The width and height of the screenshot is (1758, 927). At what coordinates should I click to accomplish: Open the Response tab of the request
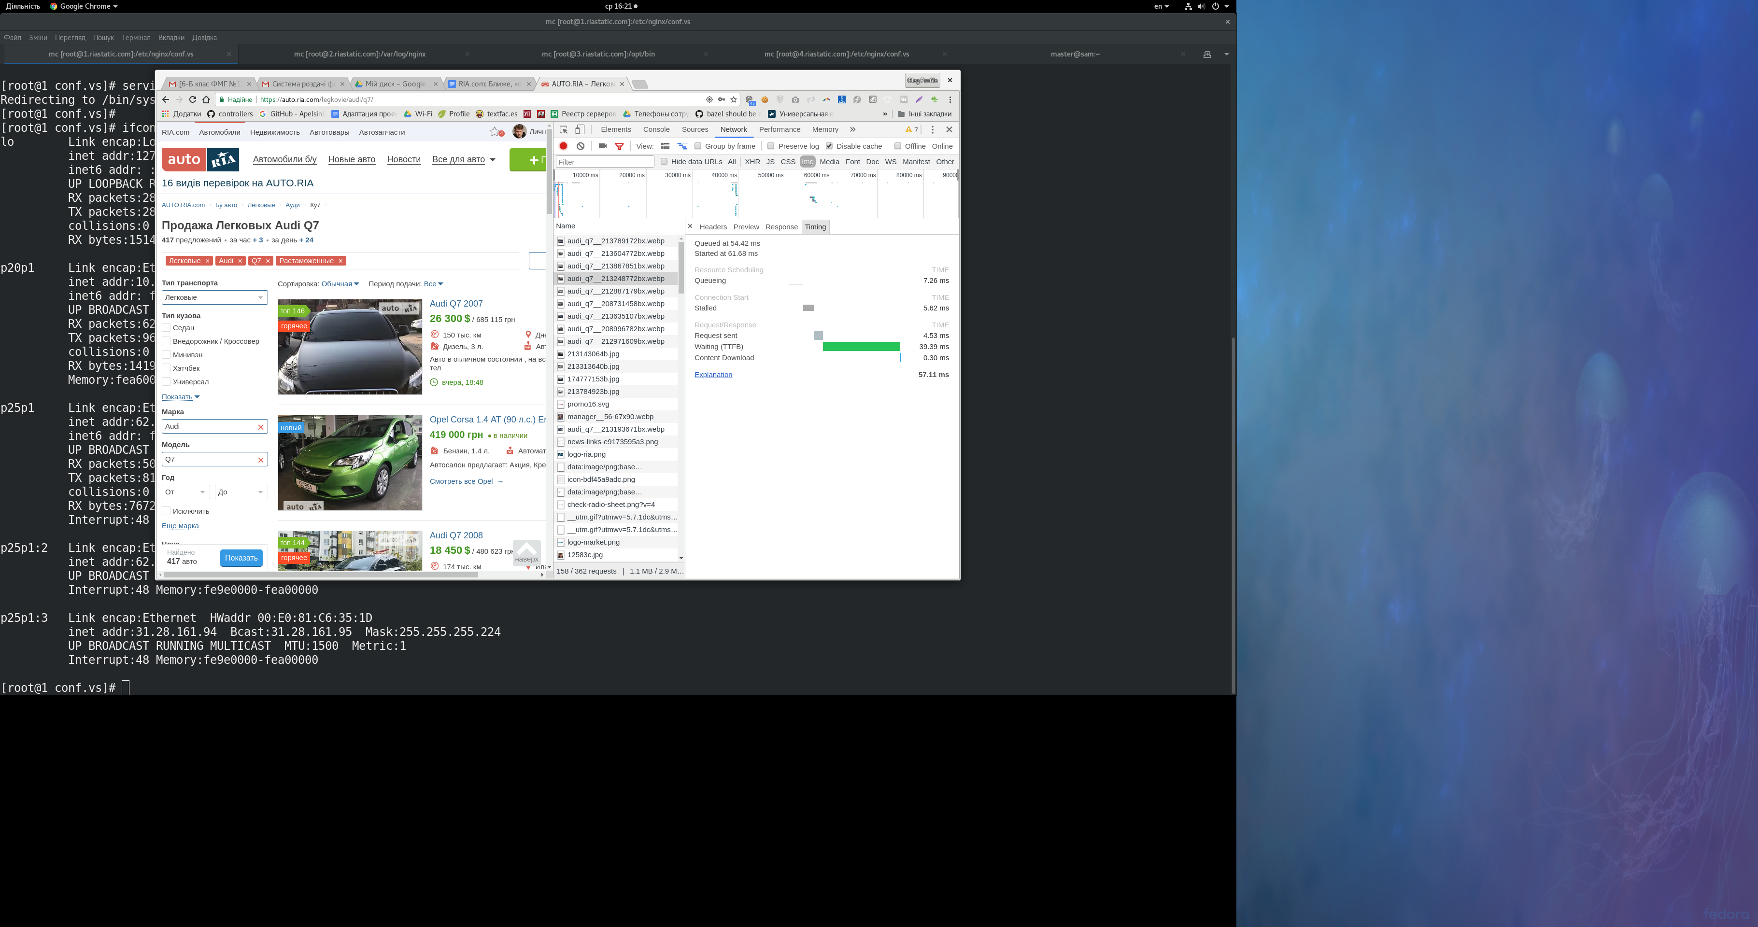tap(781, 227)
